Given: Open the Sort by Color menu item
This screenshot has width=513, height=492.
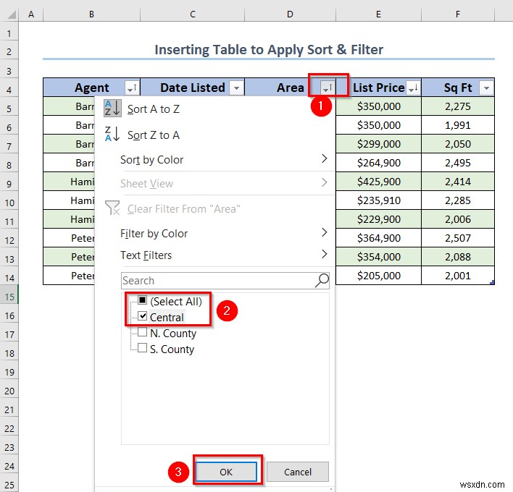Looking at the screenshot, I should (215, 159).
